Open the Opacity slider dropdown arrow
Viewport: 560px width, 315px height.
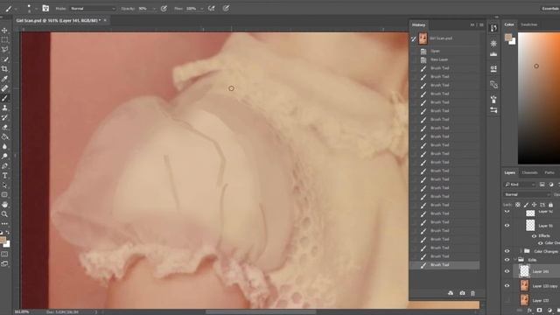pyautogui.click(x=154, y=9)
